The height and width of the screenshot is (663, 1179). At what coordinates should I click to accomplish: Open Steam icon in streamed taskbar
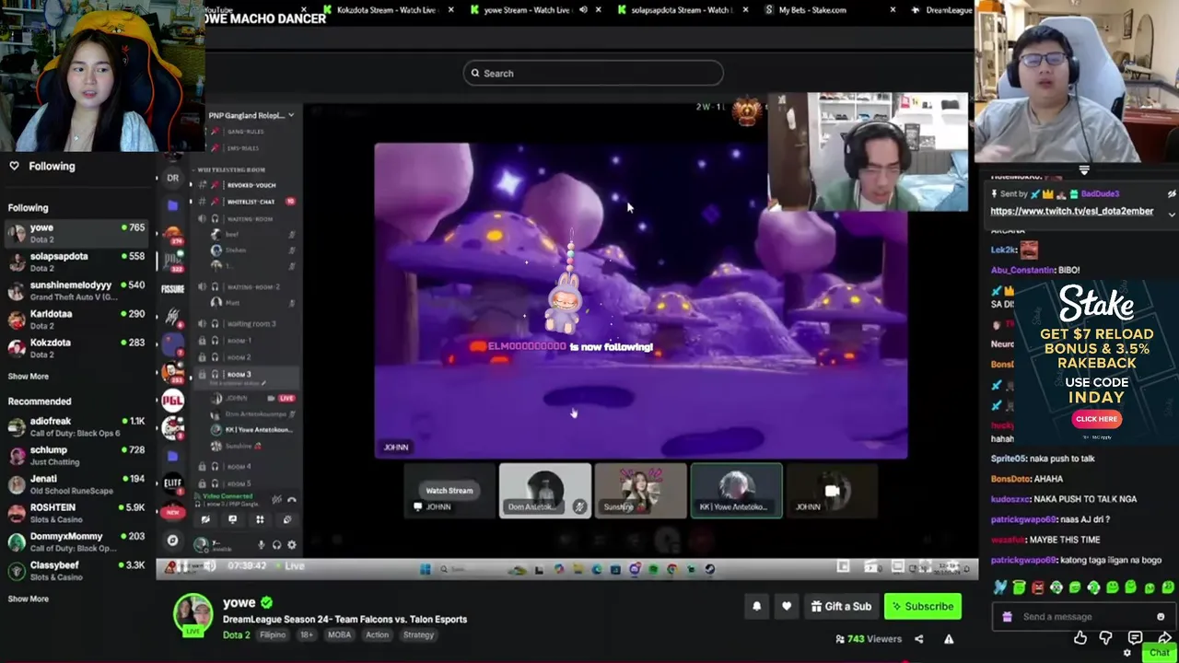coord(709,569)
